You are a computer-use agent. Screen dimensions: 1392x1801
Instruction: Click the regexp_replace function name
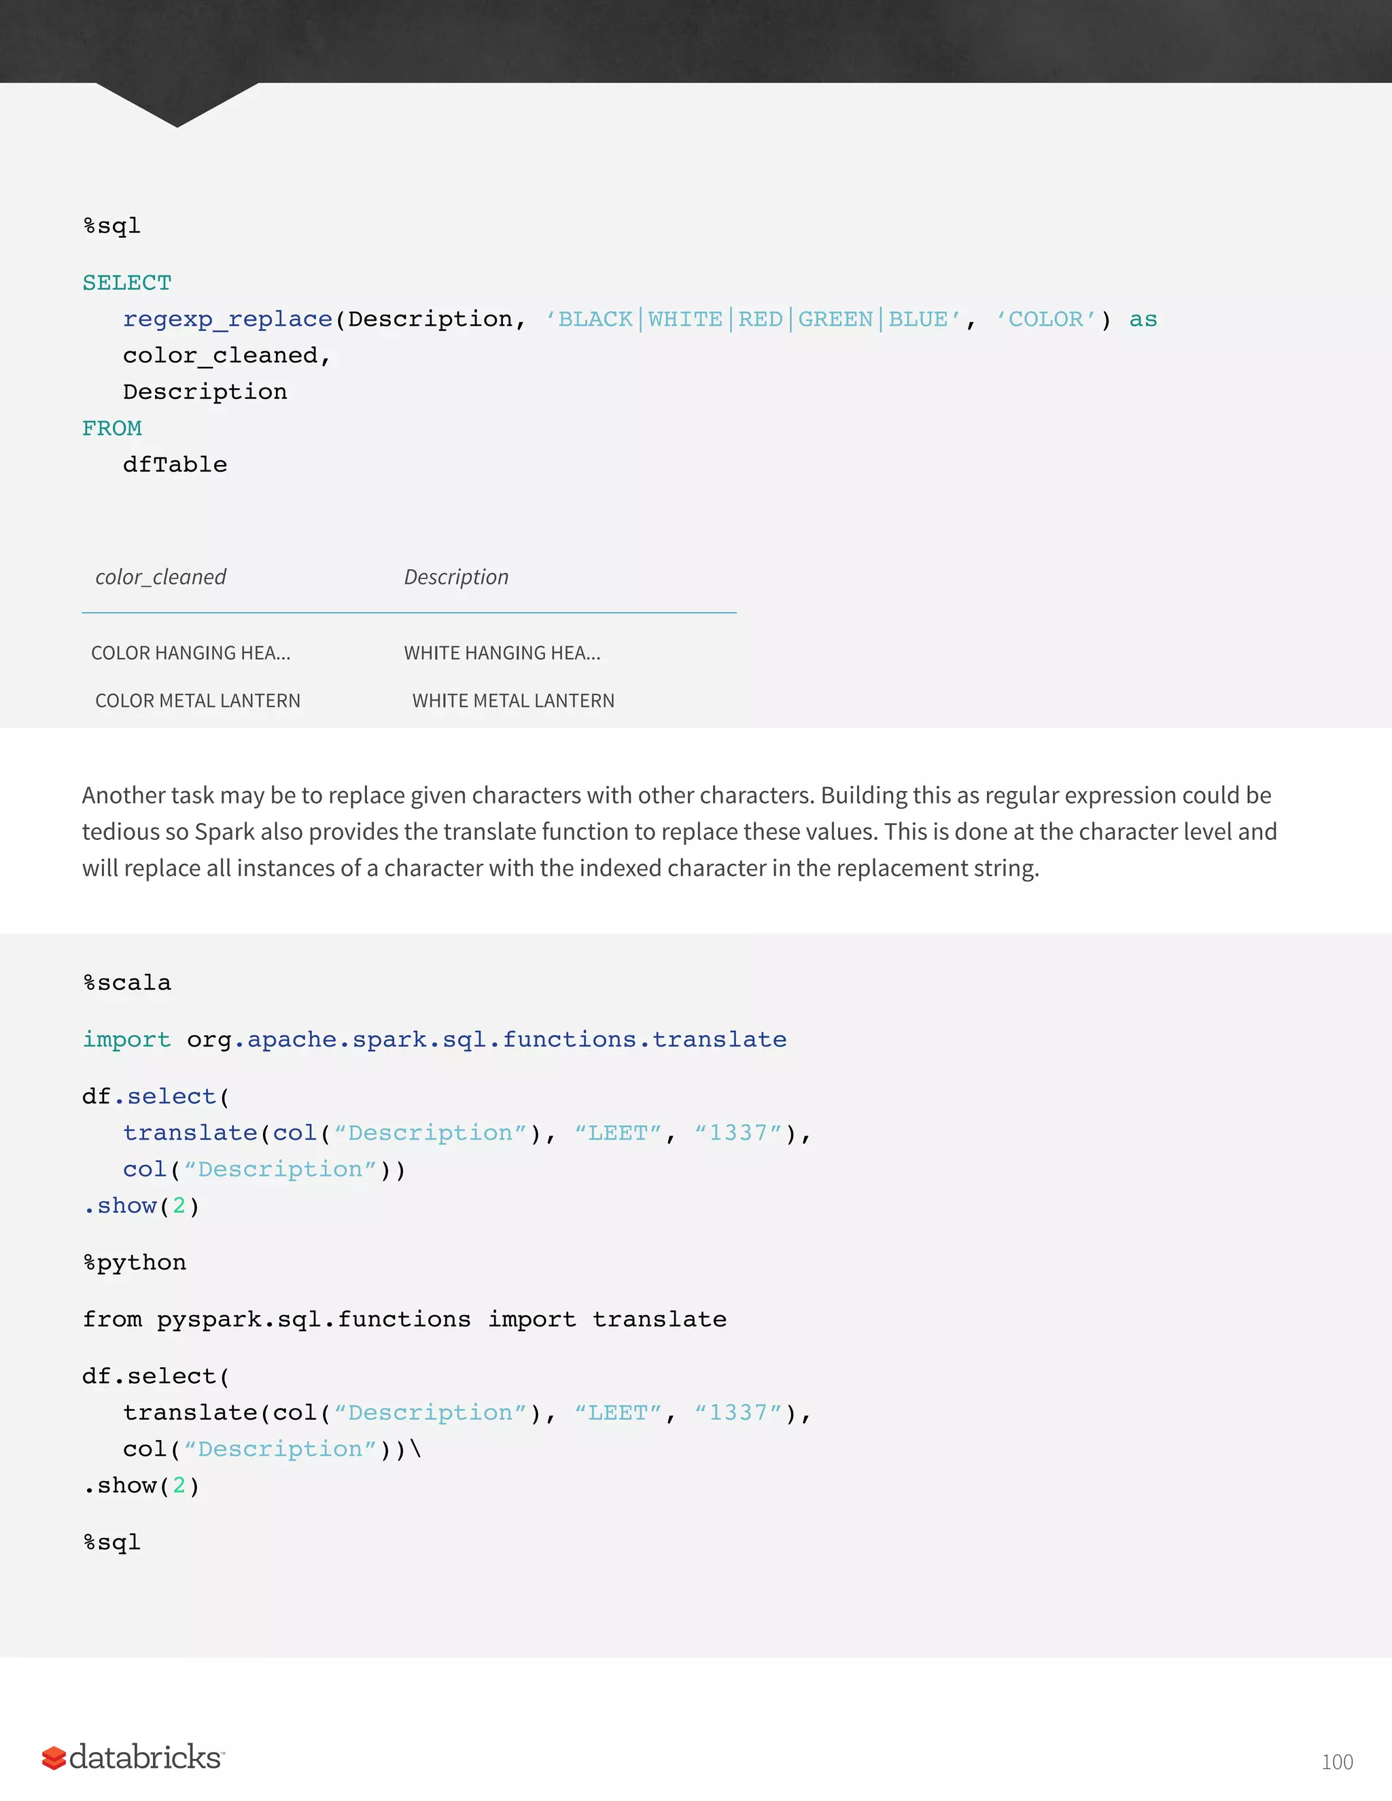(228, 319)
